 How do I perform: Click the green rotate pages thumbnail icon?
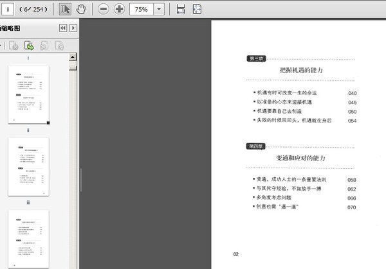point(29,46)
